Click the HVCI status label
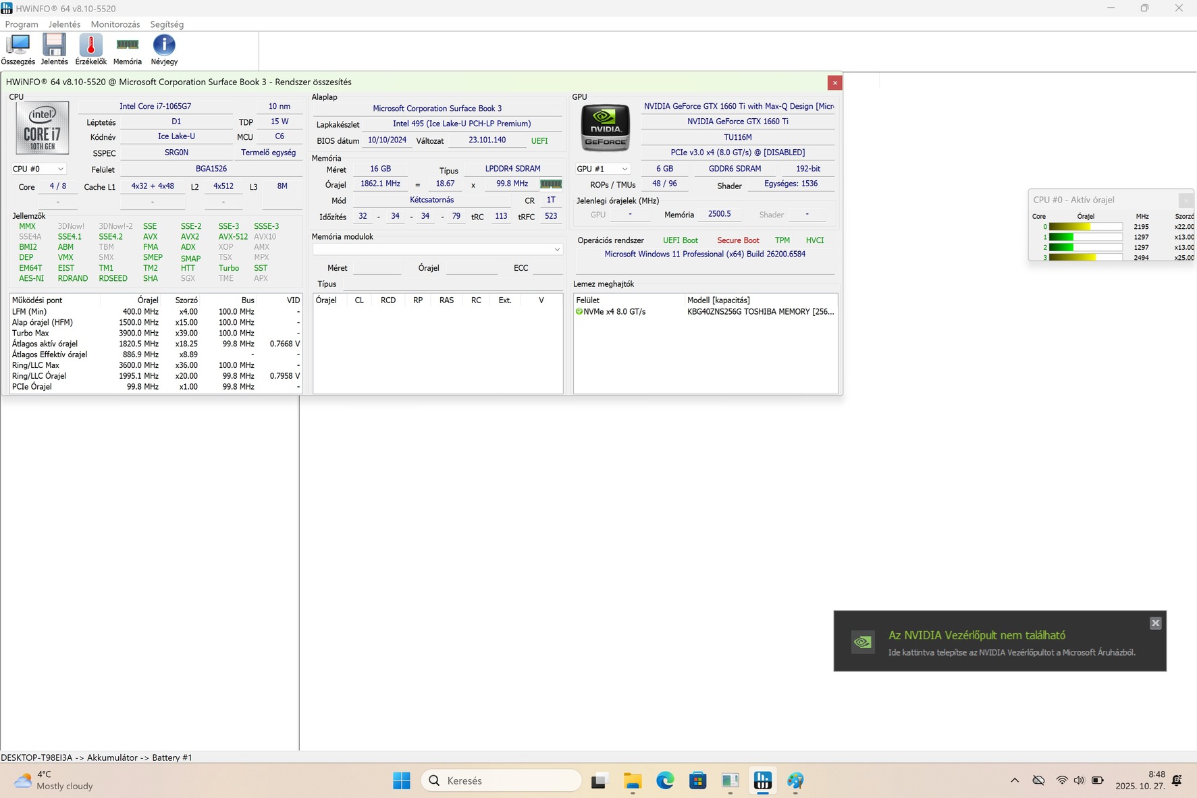The height and width of the screenshot is (798, 1197). (x=815, y=240)
